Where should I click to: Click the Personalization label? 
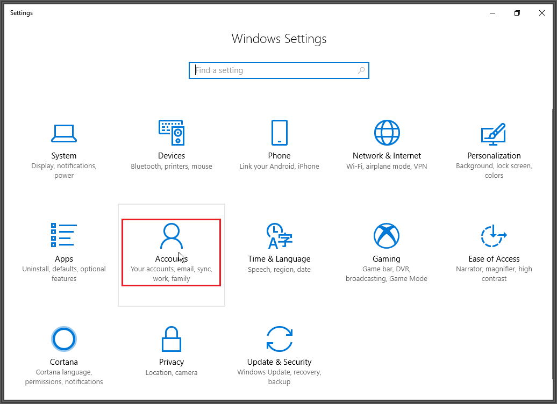[494, 156]
